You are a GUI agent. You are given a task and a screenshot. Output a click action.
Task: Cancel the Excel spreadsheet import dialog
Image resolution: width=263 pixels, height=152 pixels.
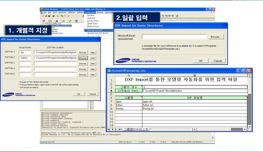pyautogui.click(x=218, y=60)
